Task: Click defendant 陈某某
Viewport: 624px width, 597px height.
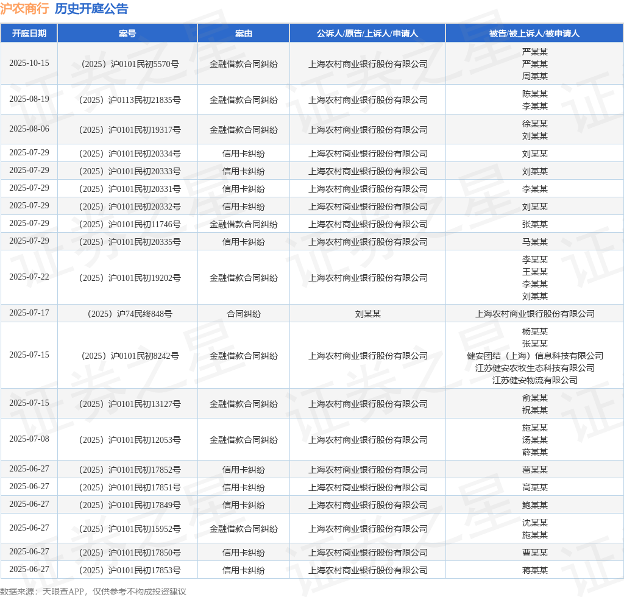Action: (535, 94)
